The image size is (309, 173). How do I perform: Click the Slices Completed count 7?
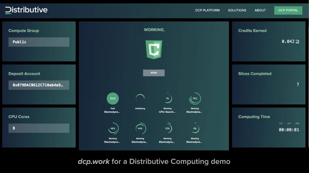click(298, 84)
